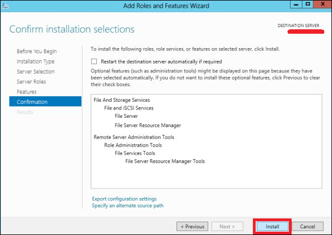Select File And Storage Services entry
332x235 pixels.
(122, 100)
